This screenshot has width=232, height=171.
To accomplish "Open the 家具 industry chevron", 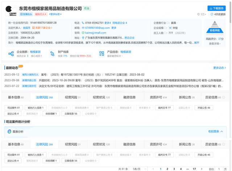I will (177, 23).
